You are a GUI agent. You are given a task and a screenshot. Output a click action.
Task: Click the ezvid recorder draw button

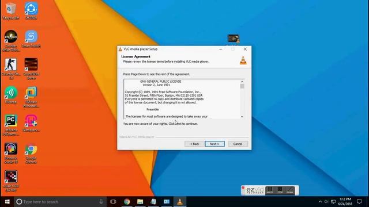289,190
